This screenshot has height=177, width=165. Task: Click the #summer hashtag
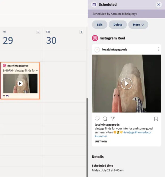point(101,136)
